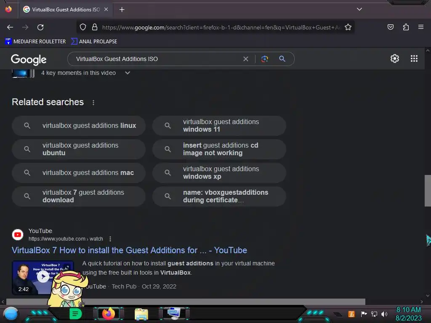431x323 pixels.
Task: Search insert guest additions cd image not working
Action: click(219, 149)
